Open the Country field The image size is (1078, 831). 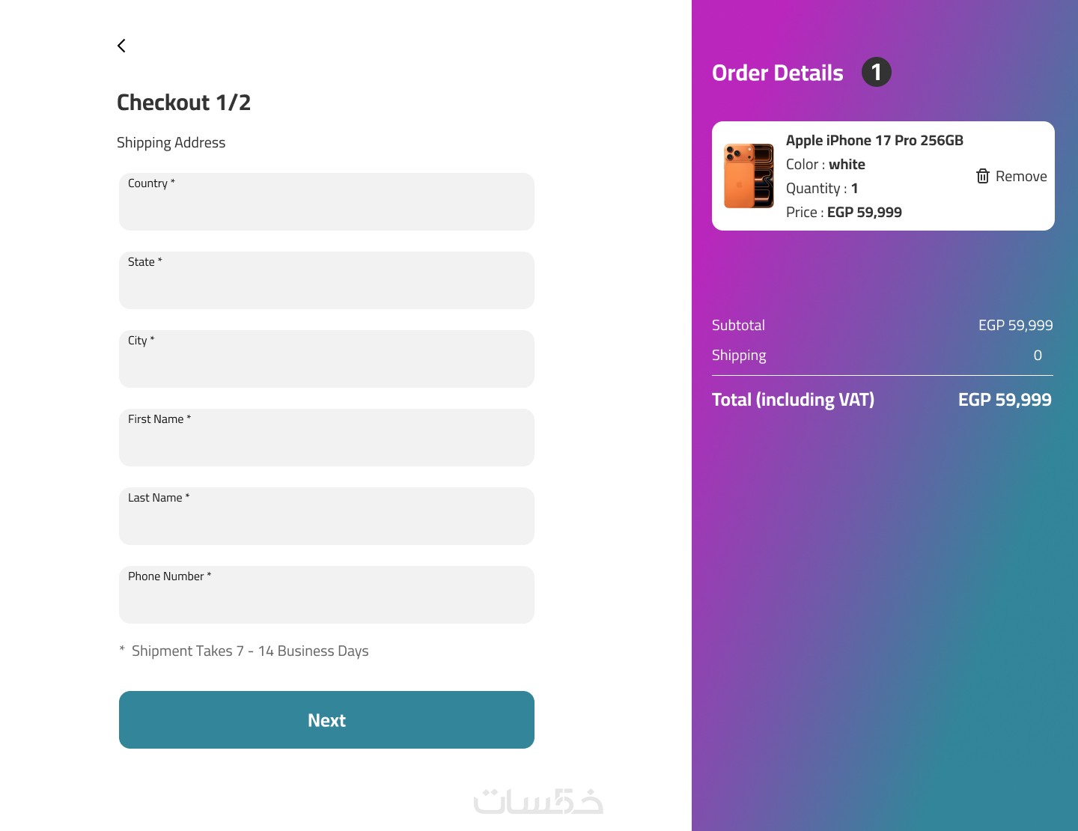[326, 202]
